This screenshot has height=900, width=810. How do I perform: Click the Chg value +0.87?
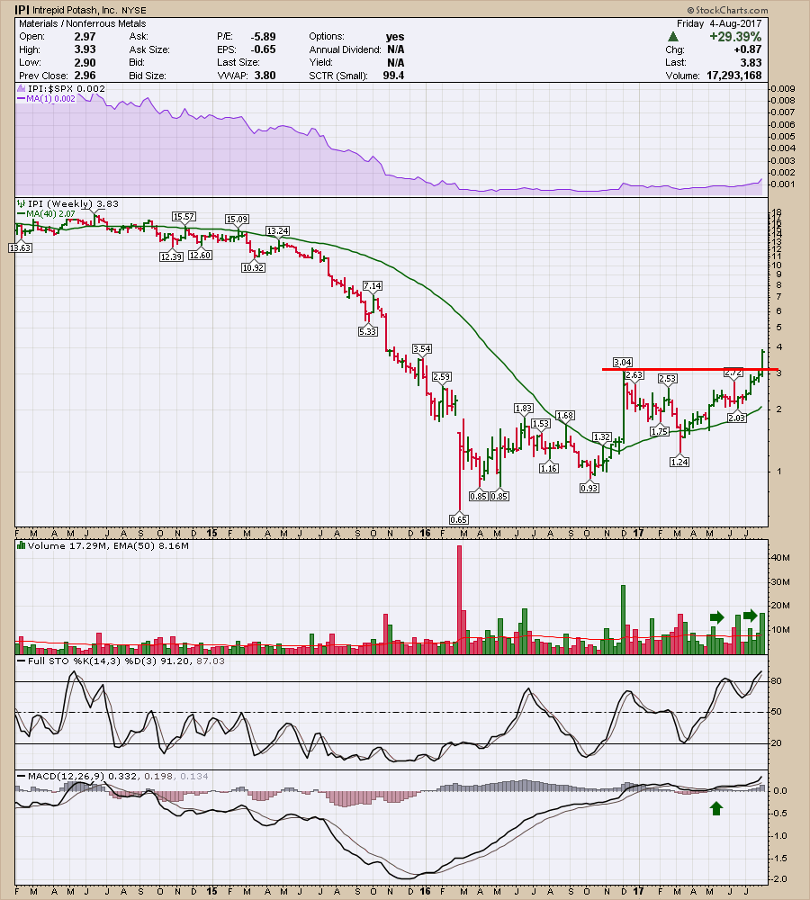coord(747,49)
